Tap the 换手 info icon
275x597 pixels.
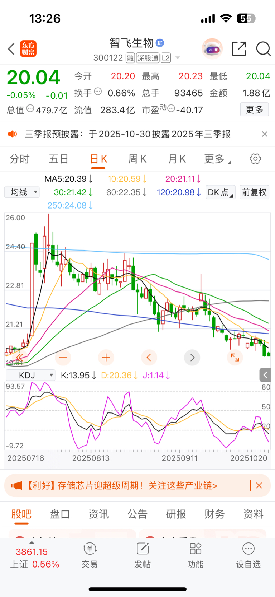pyautogui.click(x=98, y=92)
